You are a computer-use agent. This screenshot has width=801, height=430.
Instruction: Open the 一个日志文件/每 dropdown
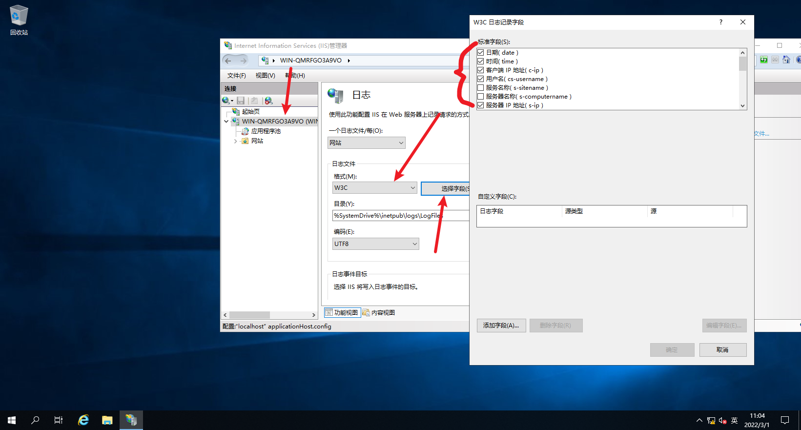pyautogui.click(x=367, y=143)
